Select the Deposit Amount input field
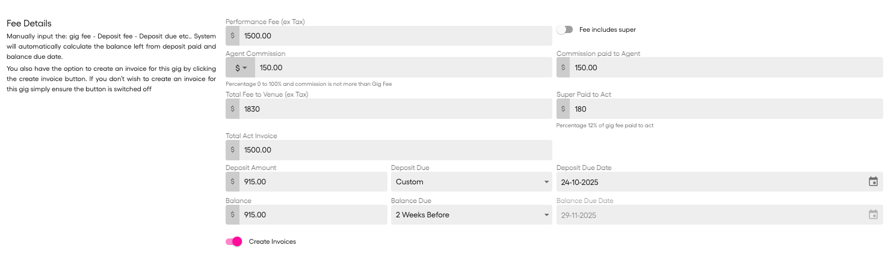 tap(313, 182)
